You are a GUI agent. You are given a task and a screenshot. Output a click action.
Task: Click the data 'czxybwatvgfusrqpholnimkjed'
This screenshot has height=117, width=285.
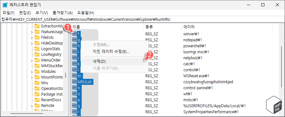coord(208,82)
